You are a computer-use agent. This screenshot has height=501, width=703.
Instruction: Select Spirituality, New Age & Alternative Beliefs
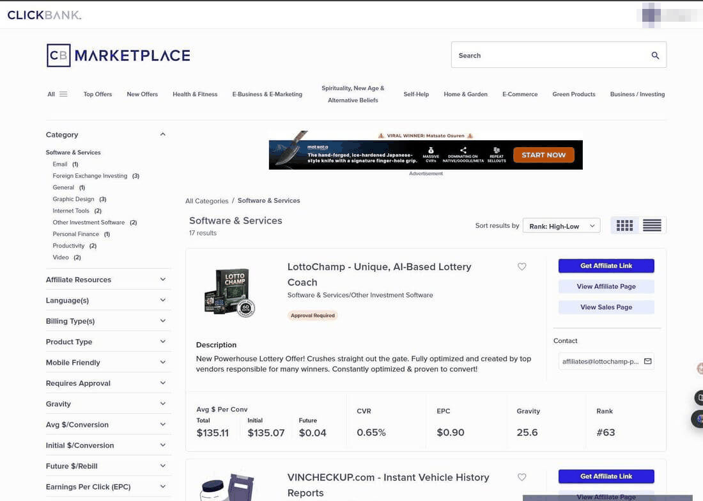tap(353, 94)
